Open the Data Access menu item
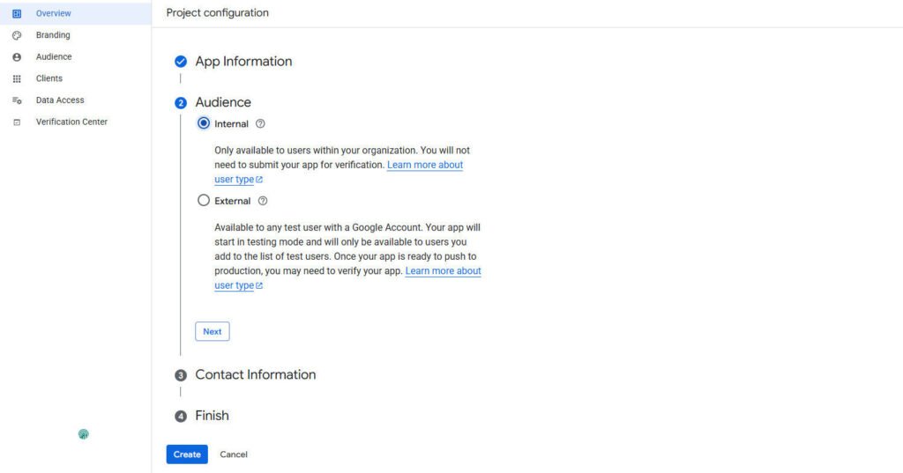 coord(76,100)
